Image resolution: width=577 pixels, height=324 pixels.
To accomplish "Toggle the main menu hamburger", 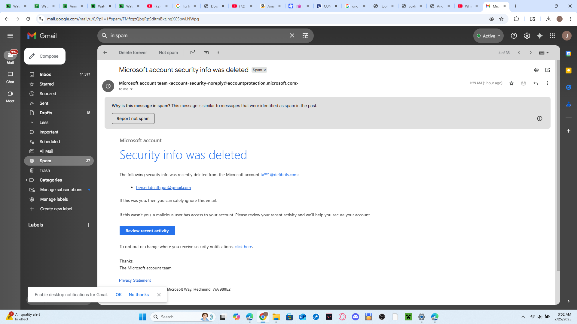I will pyautogui.click(x=10, y=36).
